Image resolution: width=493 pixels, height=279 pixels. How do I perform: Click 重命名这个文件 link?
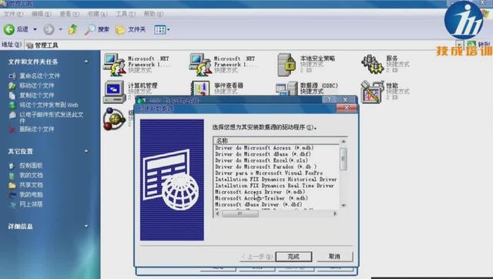click(39, 76)
